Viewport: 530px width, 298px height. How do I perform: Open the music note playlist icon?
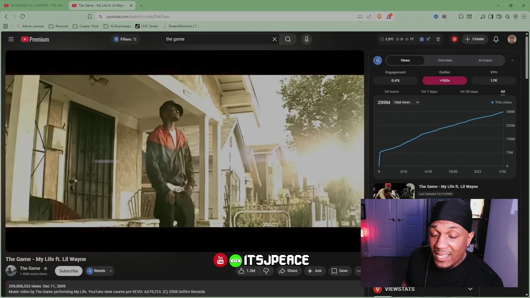click(x=483, y=17)
